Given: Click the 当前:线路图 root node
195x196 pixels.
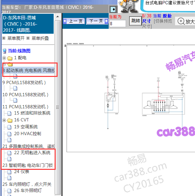Looking at the screenshot, I should click(19, 51).
